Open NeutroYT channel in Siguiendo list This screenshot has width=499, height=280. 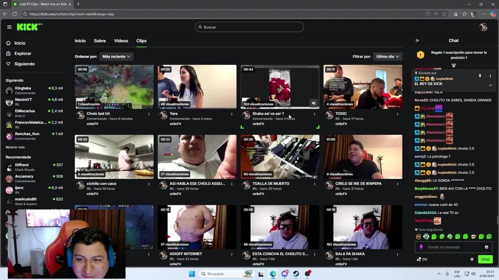click(34, 101)
